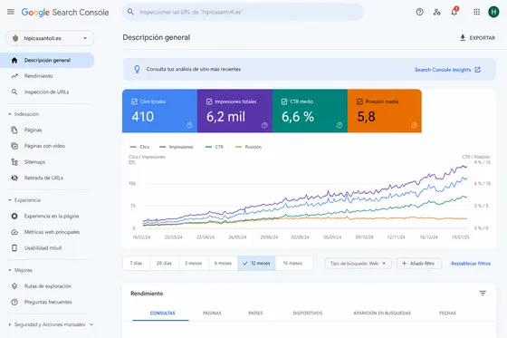Select the 7 días date range
This screenshot has height=338, width=507.
click(x=136, y=263)
